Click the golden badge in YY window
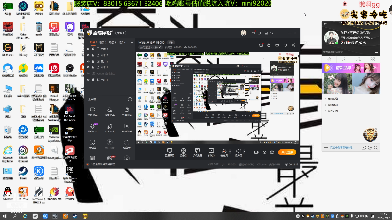 tap(370, 134)
